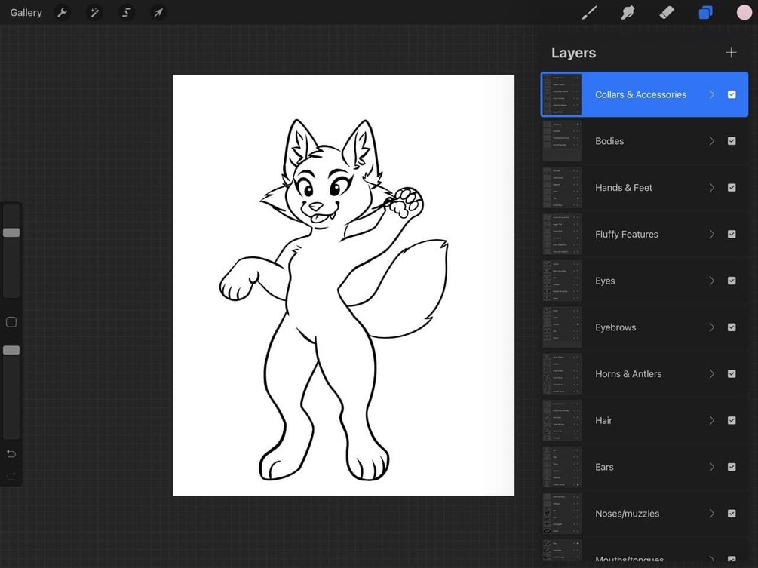Expand the Bodies group chevron

click(711, 141)
